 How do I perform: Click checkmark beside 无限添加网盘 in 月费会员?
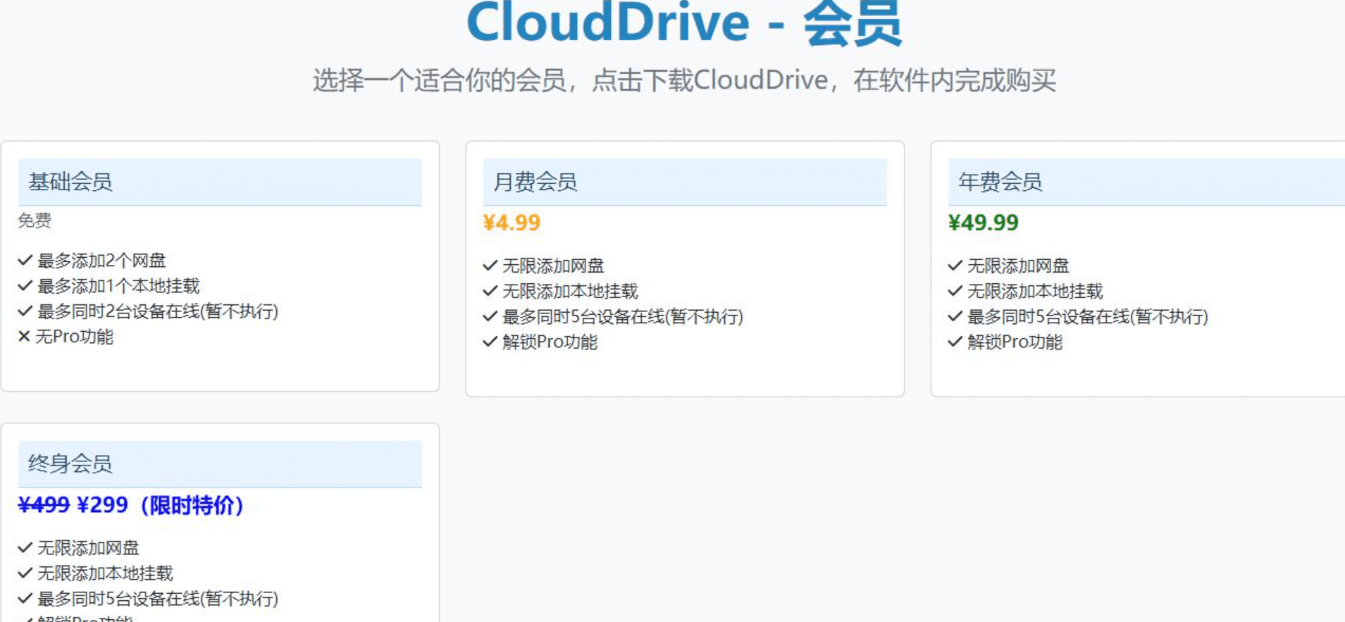[x=490, y=266]
